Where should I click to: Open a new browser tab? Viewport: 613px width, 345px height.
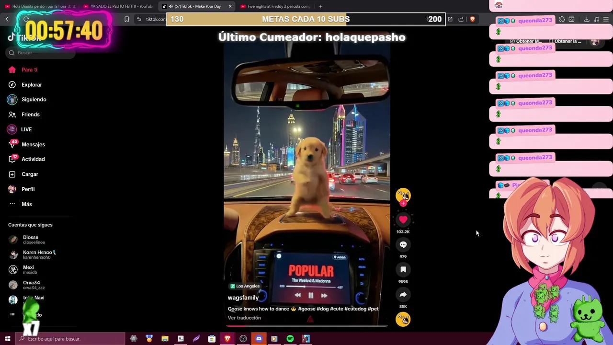tap(320, 6)
